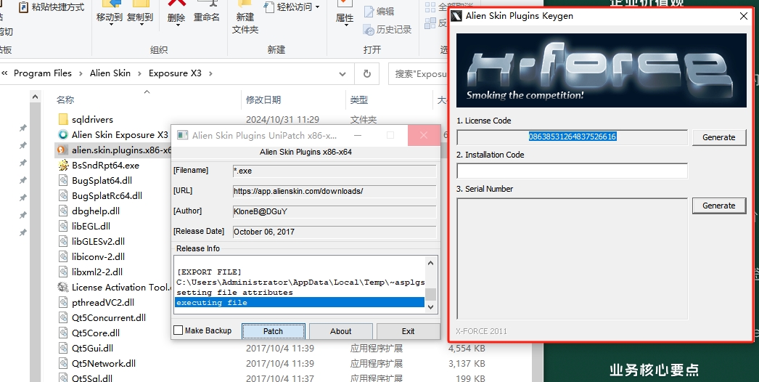Click nav pane scrollbar up arrow
Viewport: 759px width, 382px height.
pyautogui.click(x=35, y=97)
